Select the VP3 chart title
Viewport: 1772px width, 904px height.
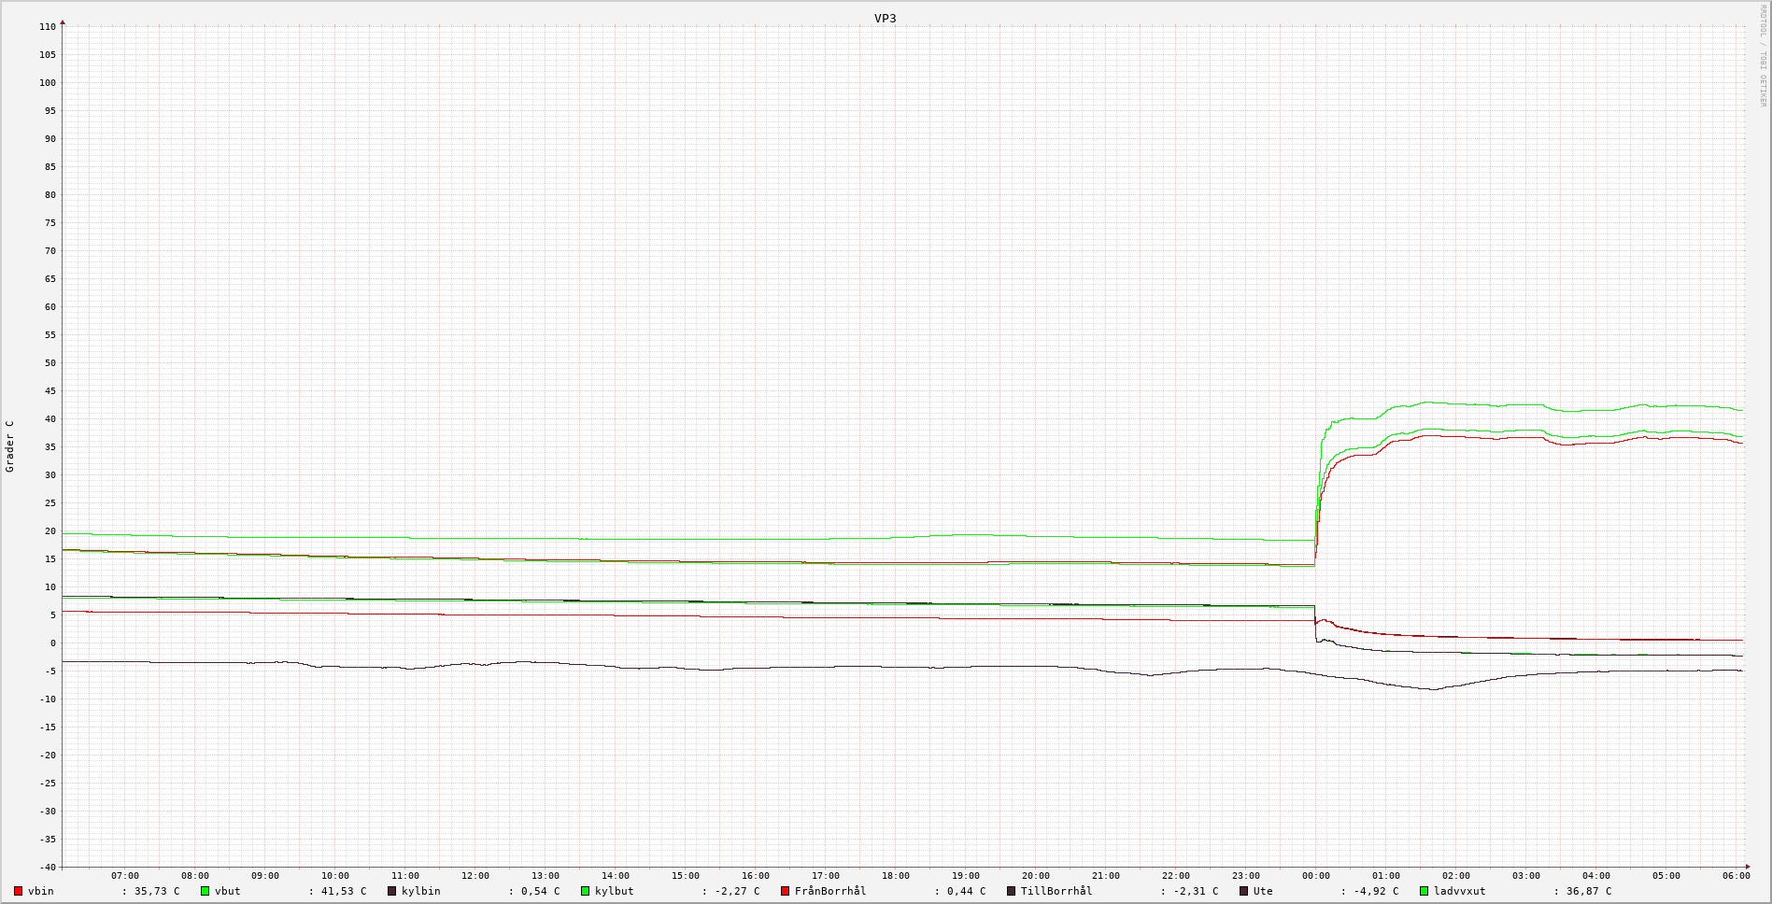click(x=885, y=18)
